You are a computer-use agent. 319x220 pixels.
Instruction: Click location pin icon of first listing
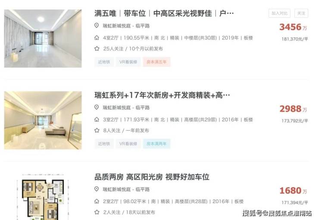(97, 25)
